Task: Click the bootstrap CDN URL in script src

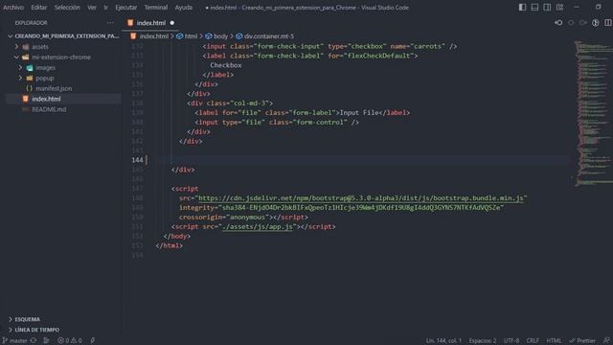Action: 361,198
